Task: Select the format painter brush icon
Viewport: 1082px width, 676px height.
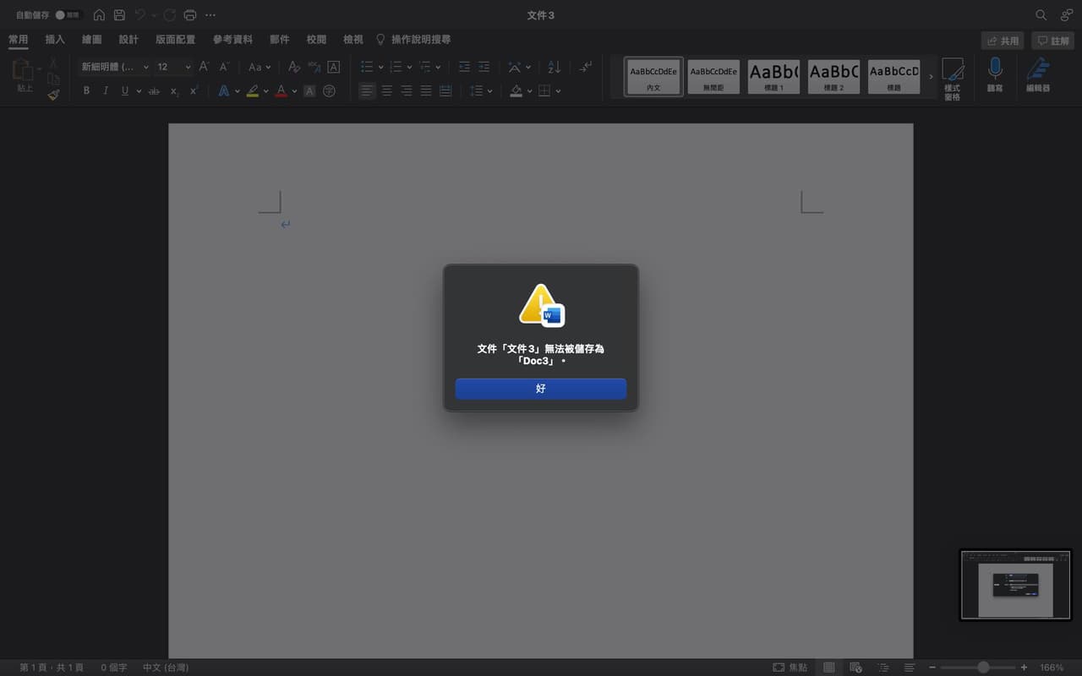Action: (x=53, y=95)
